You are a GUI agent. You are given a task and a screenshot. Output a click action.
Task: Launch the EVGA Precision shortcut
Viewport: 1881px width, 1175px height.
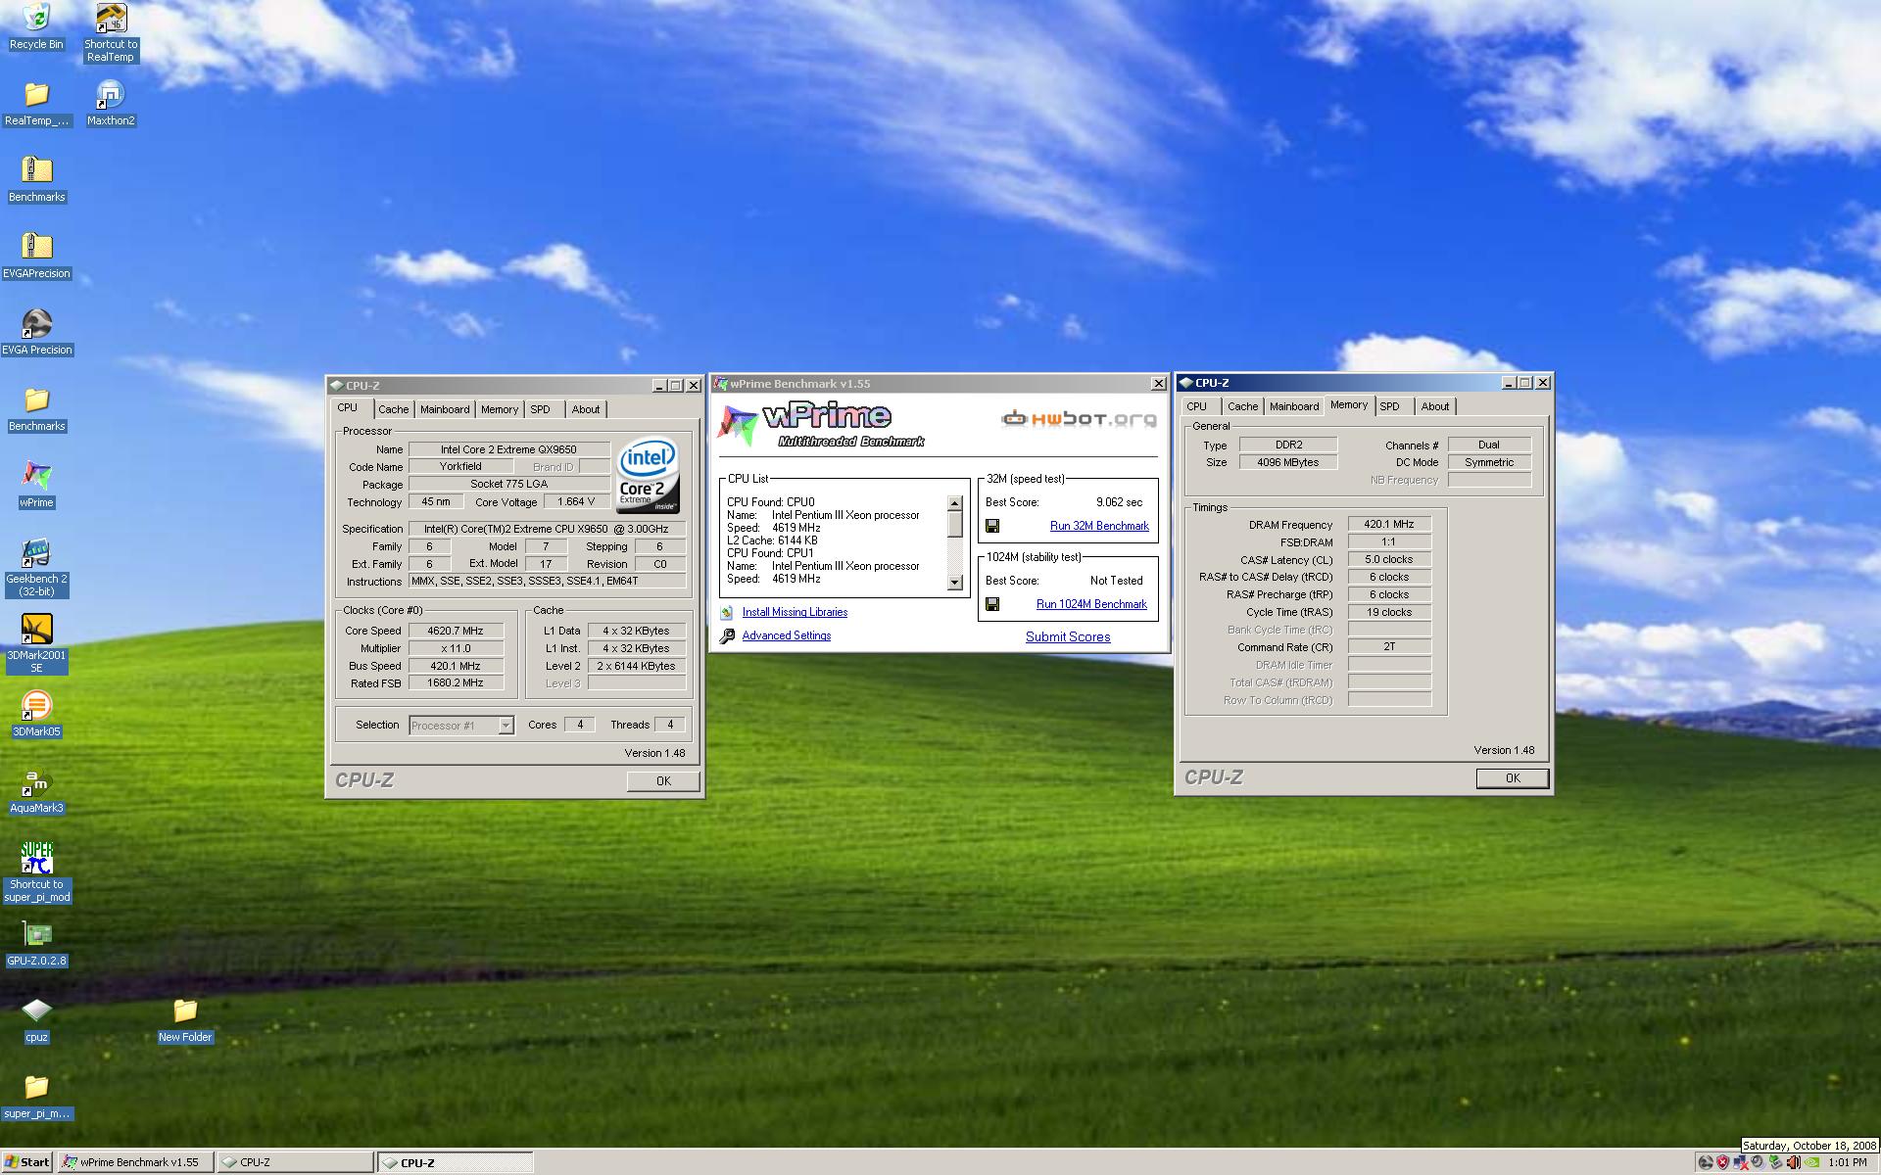point(36,332)
